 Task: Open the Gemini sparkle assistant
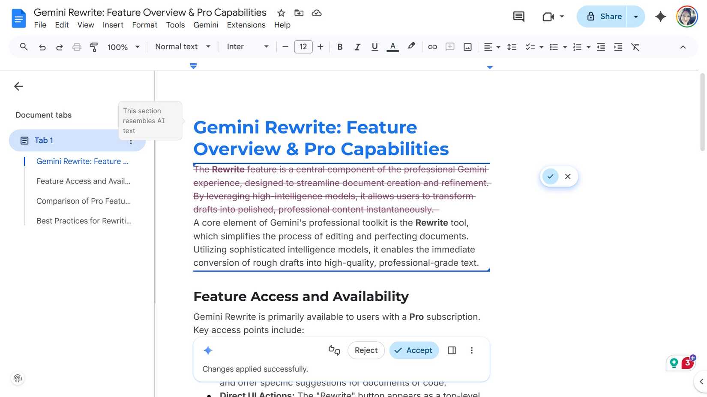[660, 17]
